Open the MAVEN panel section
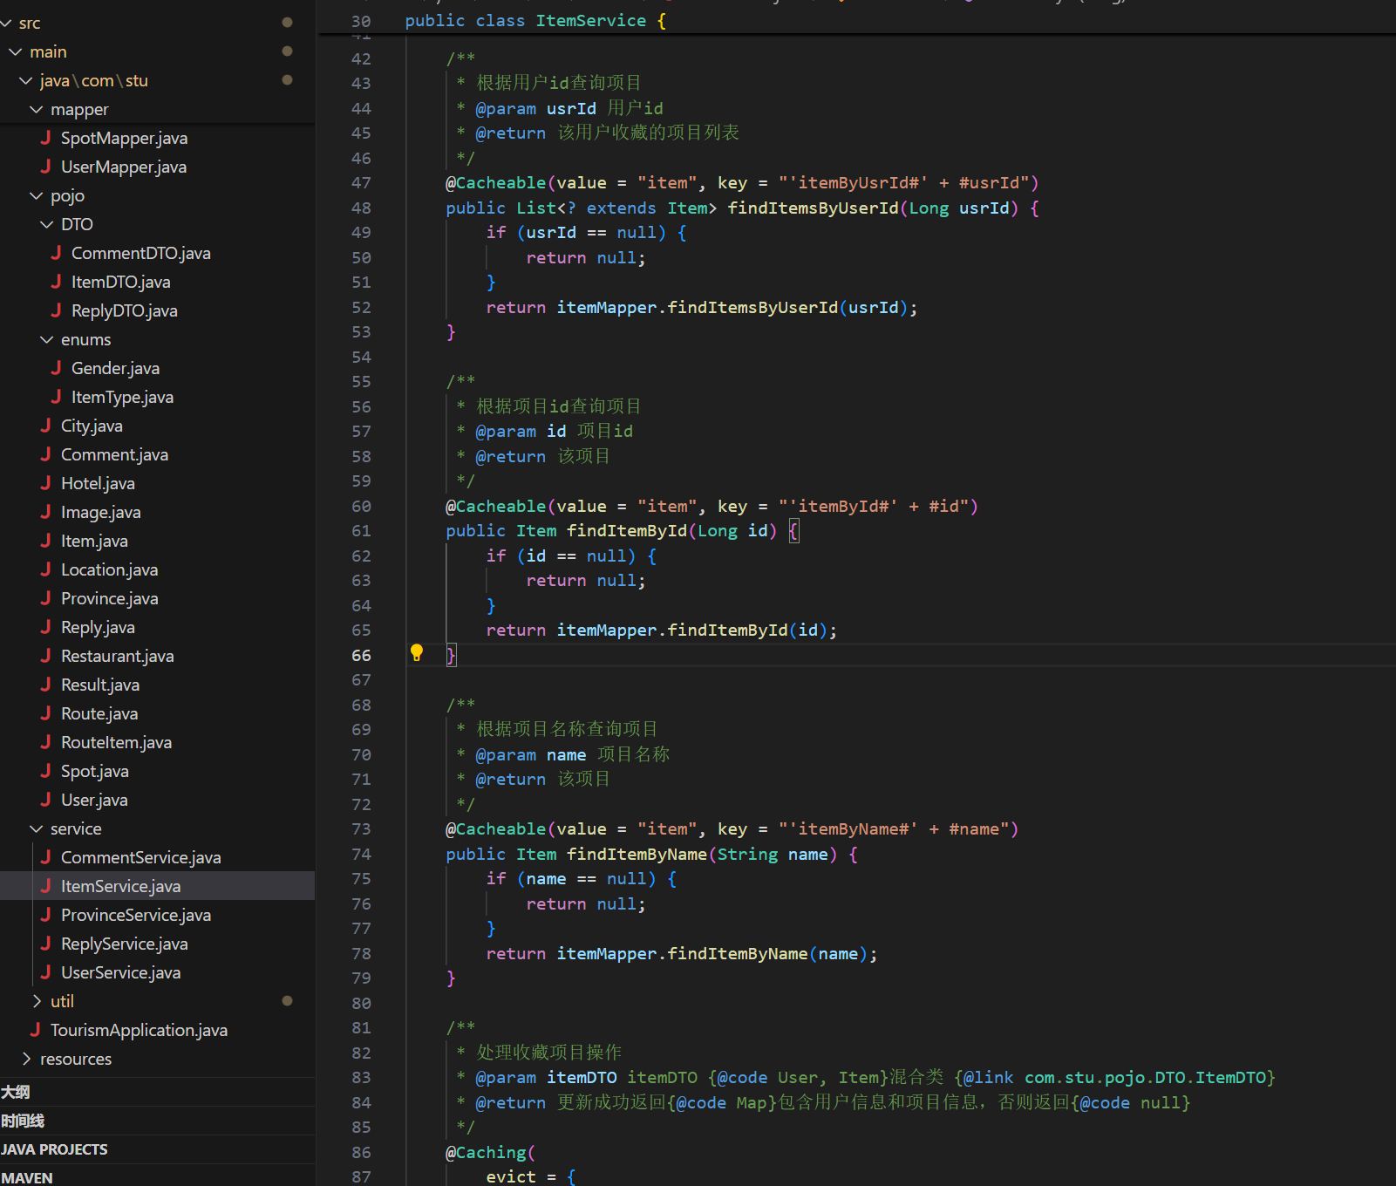1396x1186 pixels. coord(27,1177)
